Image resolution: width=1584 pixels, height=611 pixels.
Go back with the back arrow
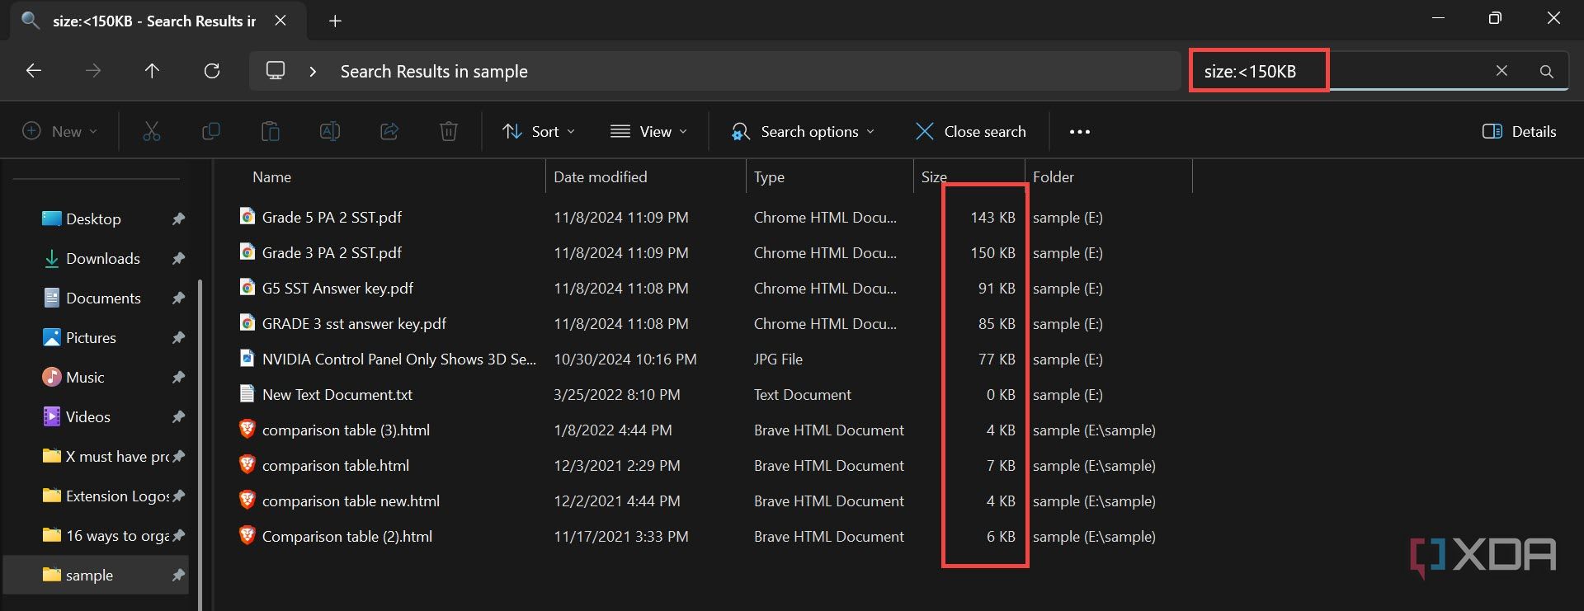[34, 71]
